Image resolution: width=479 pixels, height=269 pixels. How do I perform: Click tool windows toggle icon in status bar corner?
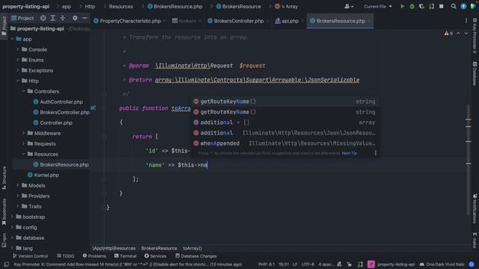click(x=6, y=265)
